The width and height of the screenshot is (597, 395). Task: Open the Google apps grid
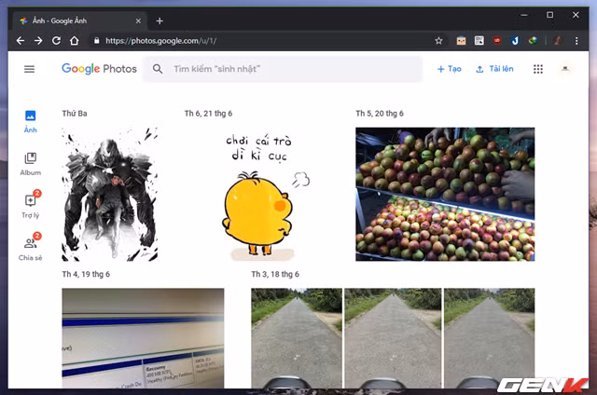538,69
